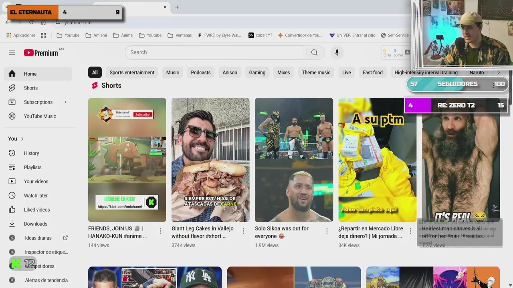This screenshot has width=513, height=288.
Task: Open the Giant Leg Cakes short thumbnail
Action: pos(210,160)
